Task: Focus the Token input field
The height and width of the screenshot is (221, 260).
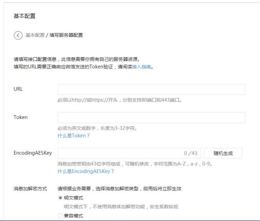Action: (x=151, y=118)
